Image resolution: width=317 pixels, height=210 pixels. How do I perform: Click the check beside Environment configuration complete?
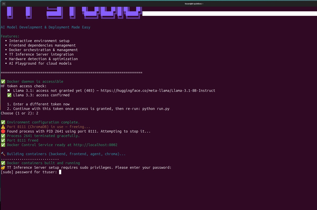tap(3, 122)
